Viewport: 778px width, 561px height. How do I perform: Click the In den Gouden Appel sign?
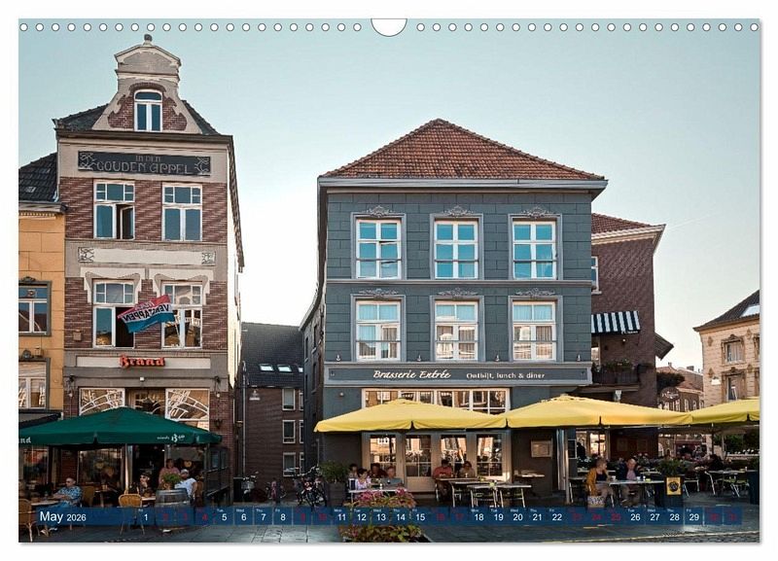pos(144,162)
